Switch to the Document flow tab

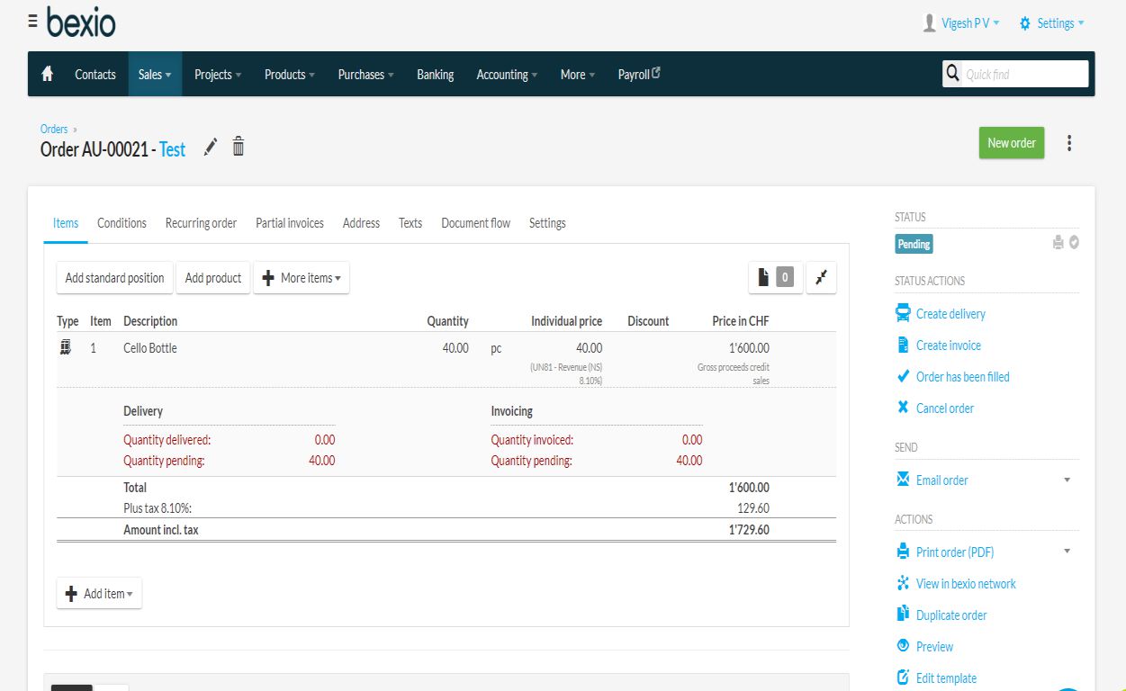pyautogui.click(x=475, y=223)
